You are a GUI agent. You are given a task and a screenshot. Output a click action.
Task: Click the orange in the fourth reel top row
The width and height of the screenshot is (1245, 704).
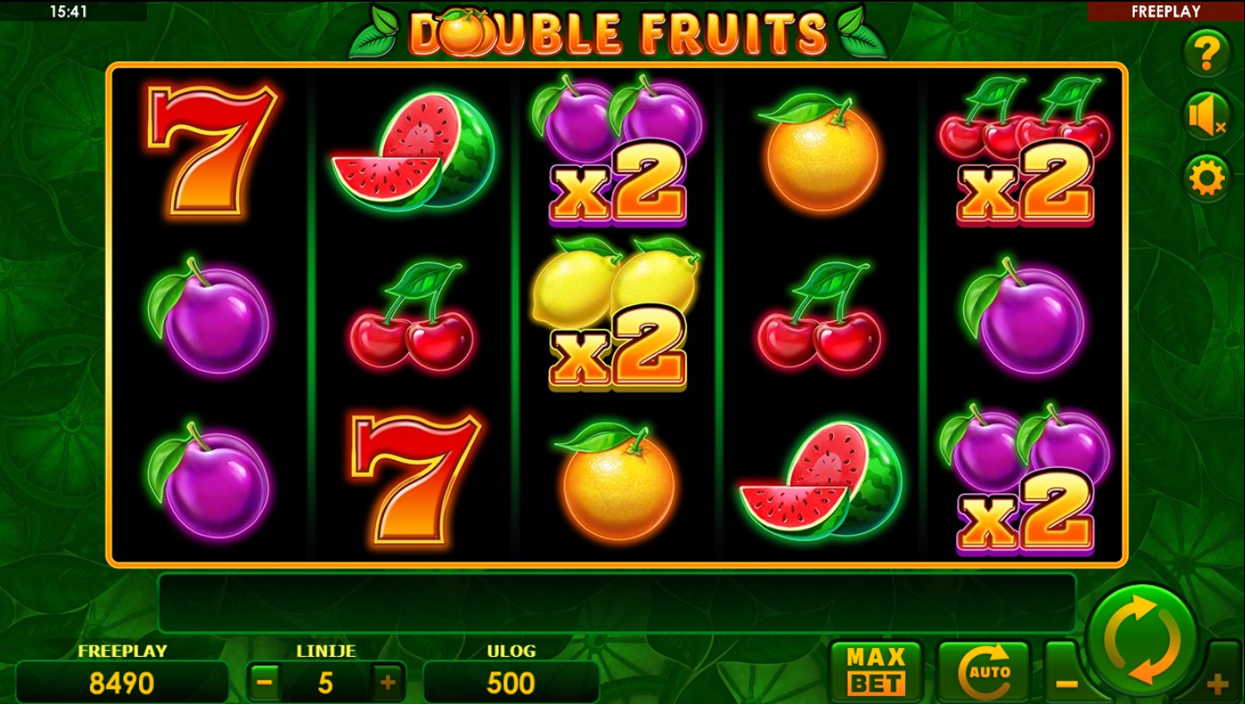tap(821, 151)
